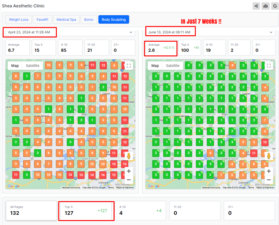Screen dimensions: 279x225
Task: Select Street View pegman on right map
Action: tap(269, 156)
